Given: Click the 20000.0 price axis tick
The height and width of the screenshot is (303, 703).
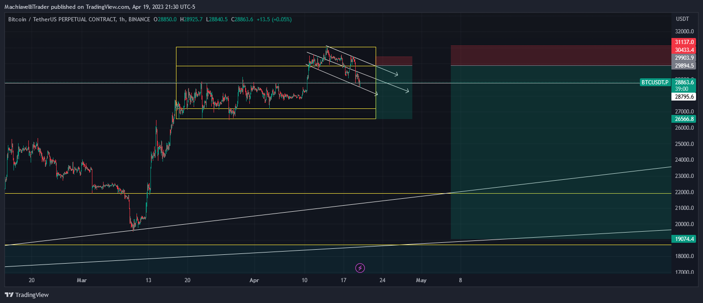Looking at the screenshot, I should pyautogui.click(x=684, y=224).
